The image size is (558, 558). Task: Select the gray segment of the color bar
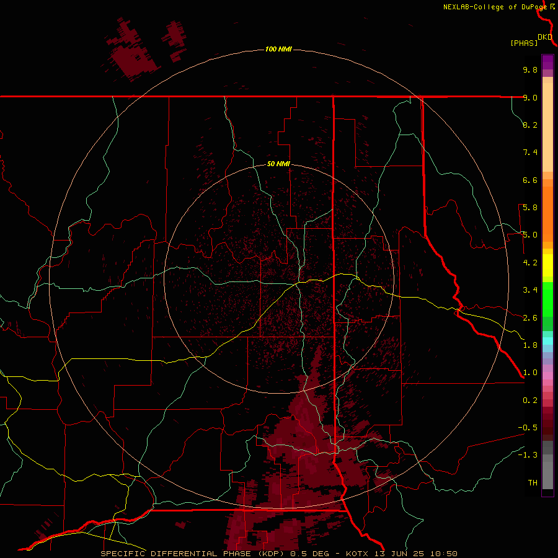547,465
